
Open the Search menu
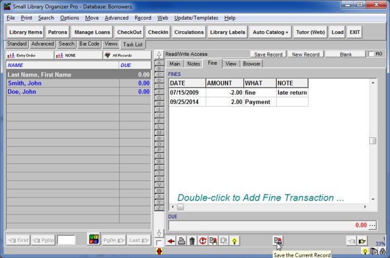[x=46, y=18]
